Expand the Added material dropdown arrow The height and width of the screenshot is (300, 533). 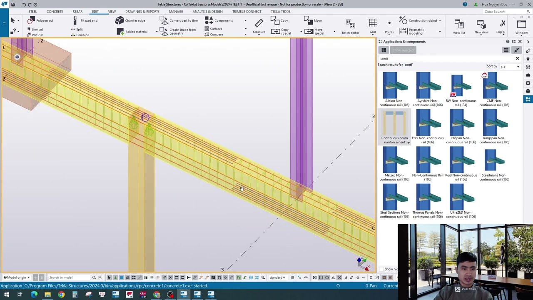157,32
